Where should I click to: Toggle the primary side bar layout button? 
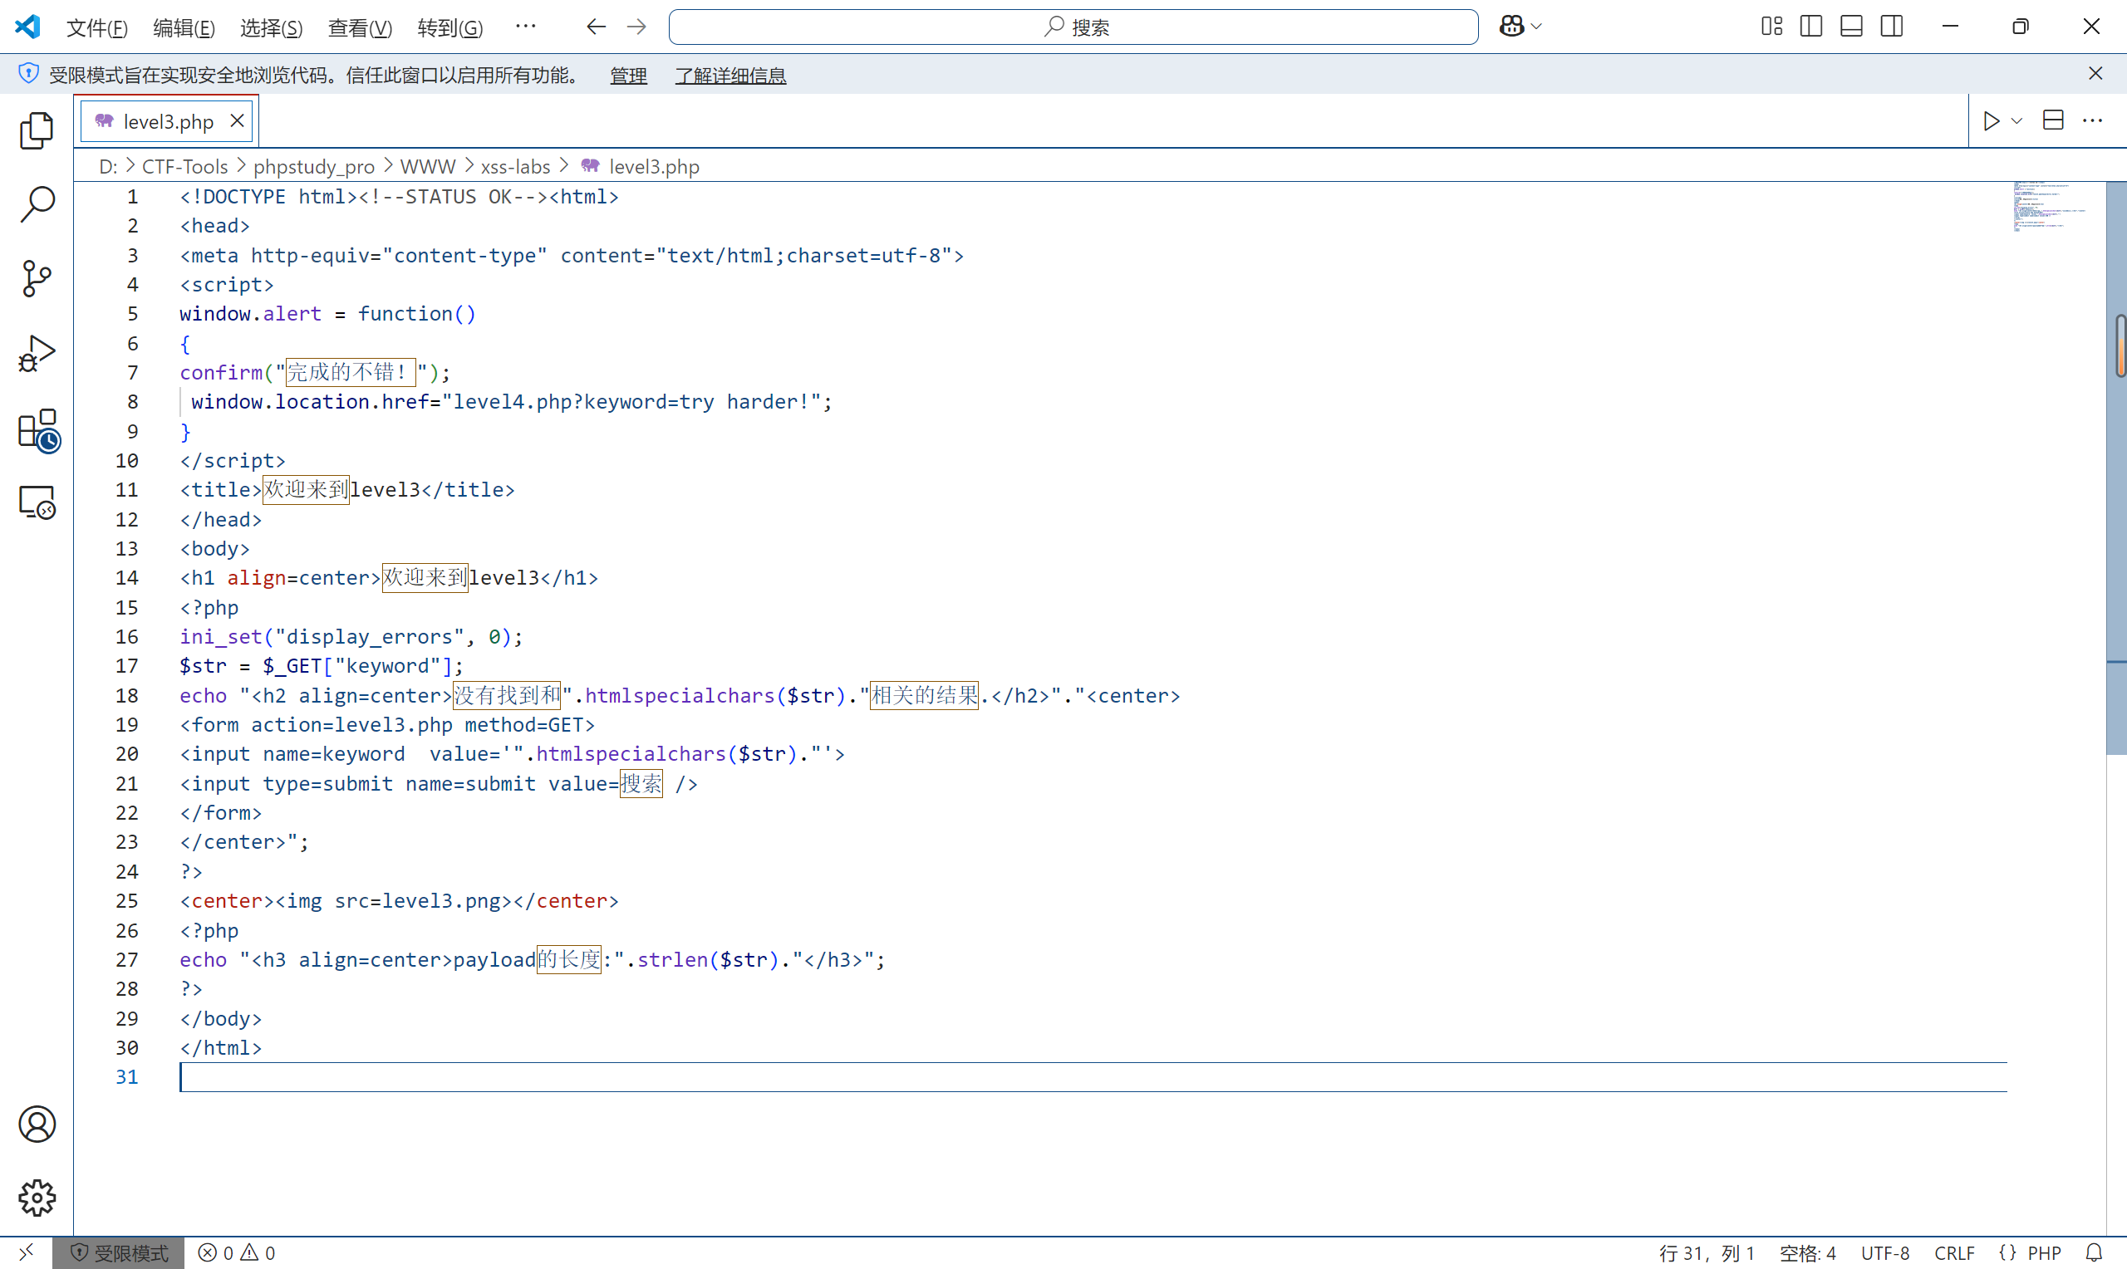click(1810, 27)
